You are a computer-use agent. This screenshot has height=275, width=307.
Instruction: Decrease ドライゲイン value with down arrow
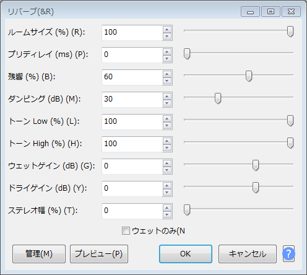click(167, 192)
